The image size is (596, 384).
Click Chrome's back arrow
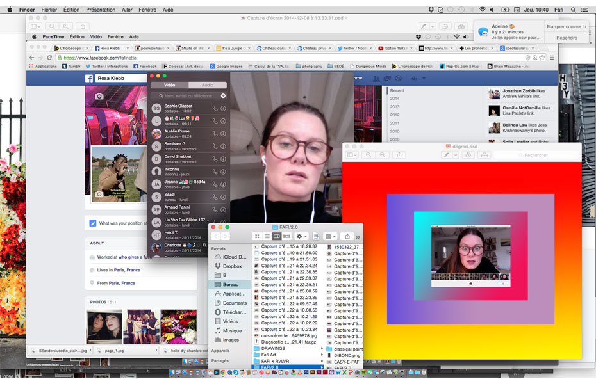pos(31,58)
